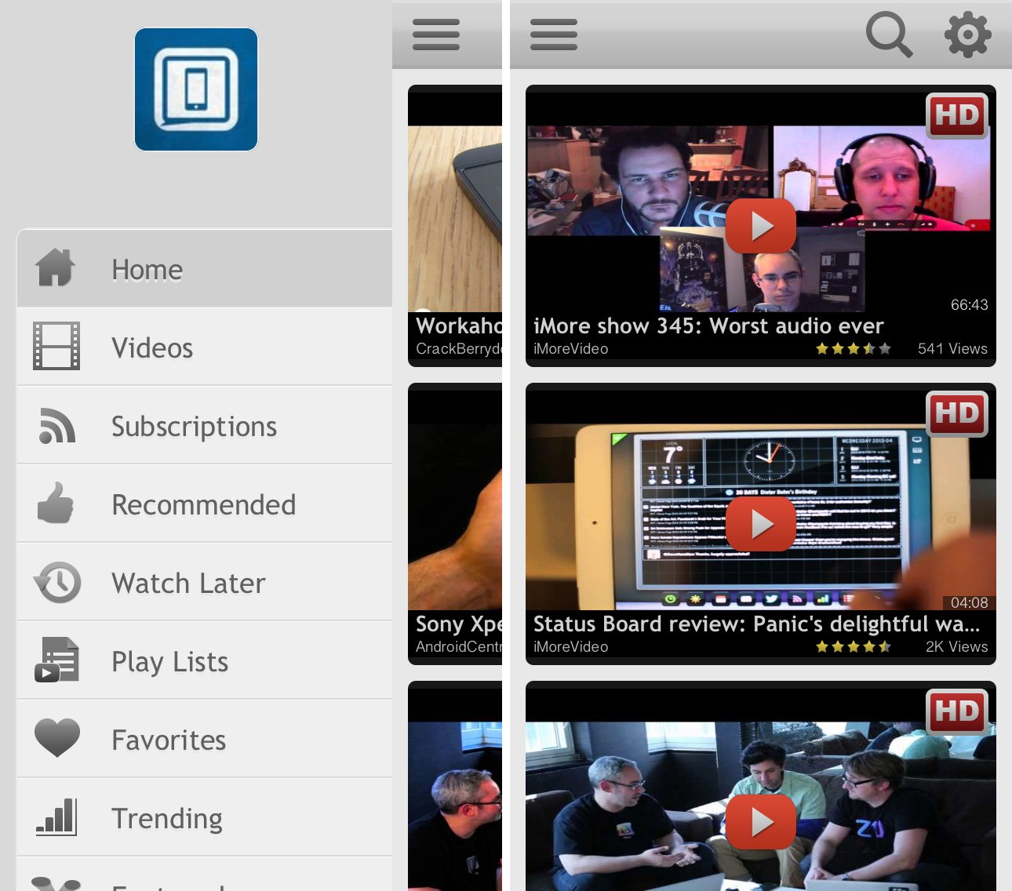Screen dimensions: 1012x891
Task: Open the 'iMore show 345: Worst audio ever' title
Action: pyautogui.click(x=708, y=325)
